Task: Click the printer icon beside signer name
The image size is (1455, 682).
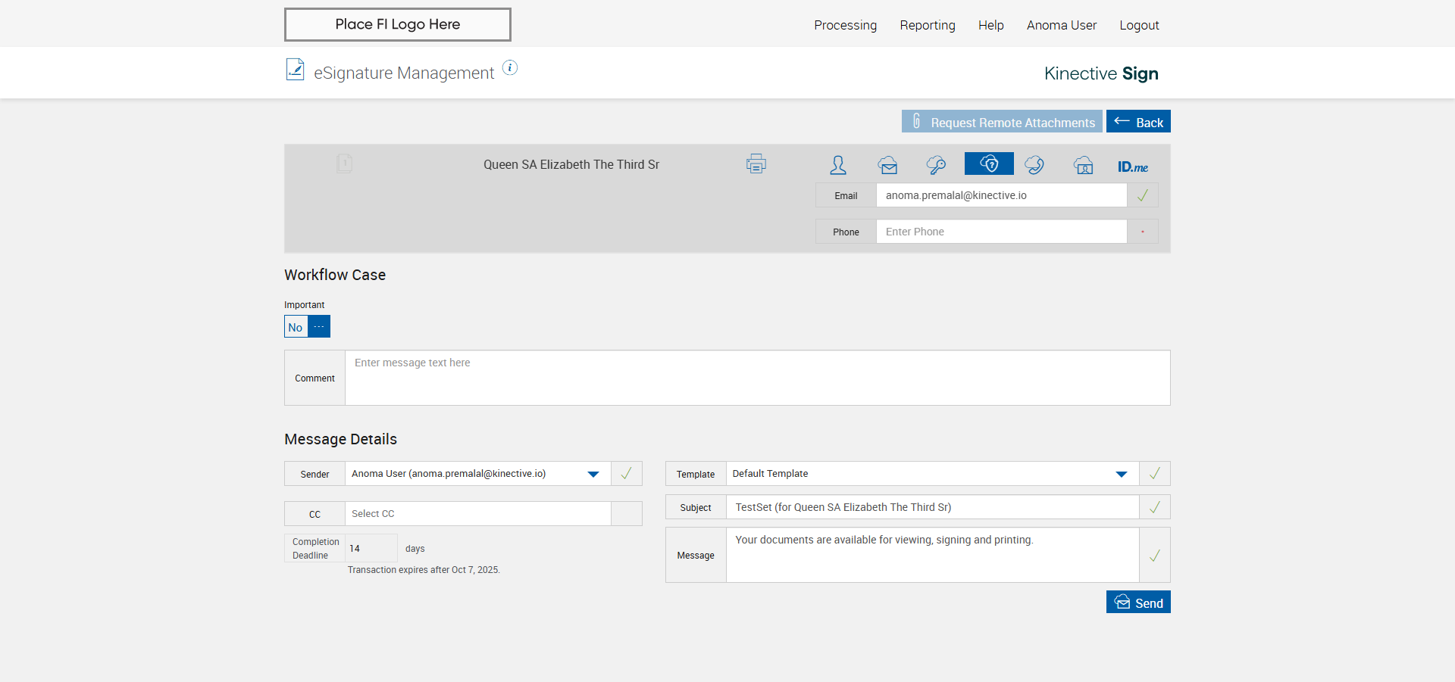Action: click(756, 163)
